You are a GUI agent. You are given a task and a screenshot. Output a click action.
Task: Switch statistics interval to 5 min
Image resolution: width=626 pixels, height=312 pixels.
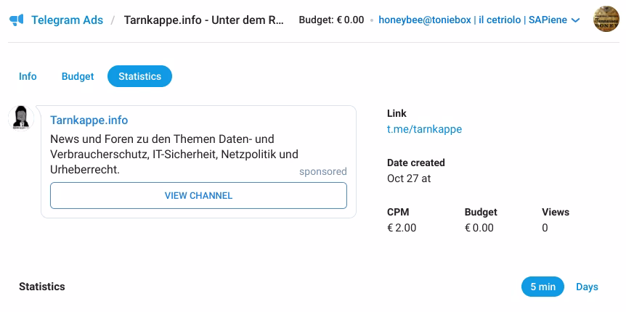(542, 287)
